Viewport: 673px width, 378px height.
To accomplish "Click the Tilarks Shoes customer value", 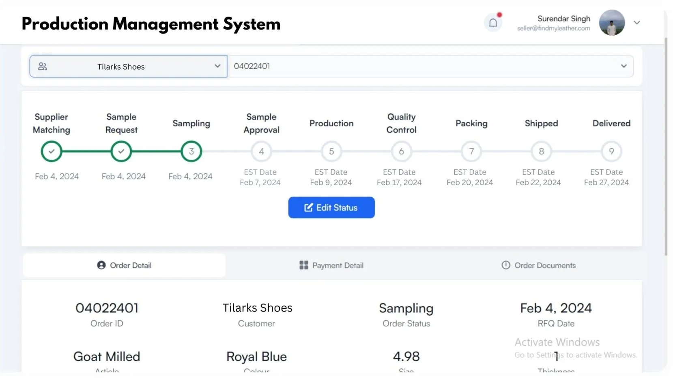I will 257,308.
